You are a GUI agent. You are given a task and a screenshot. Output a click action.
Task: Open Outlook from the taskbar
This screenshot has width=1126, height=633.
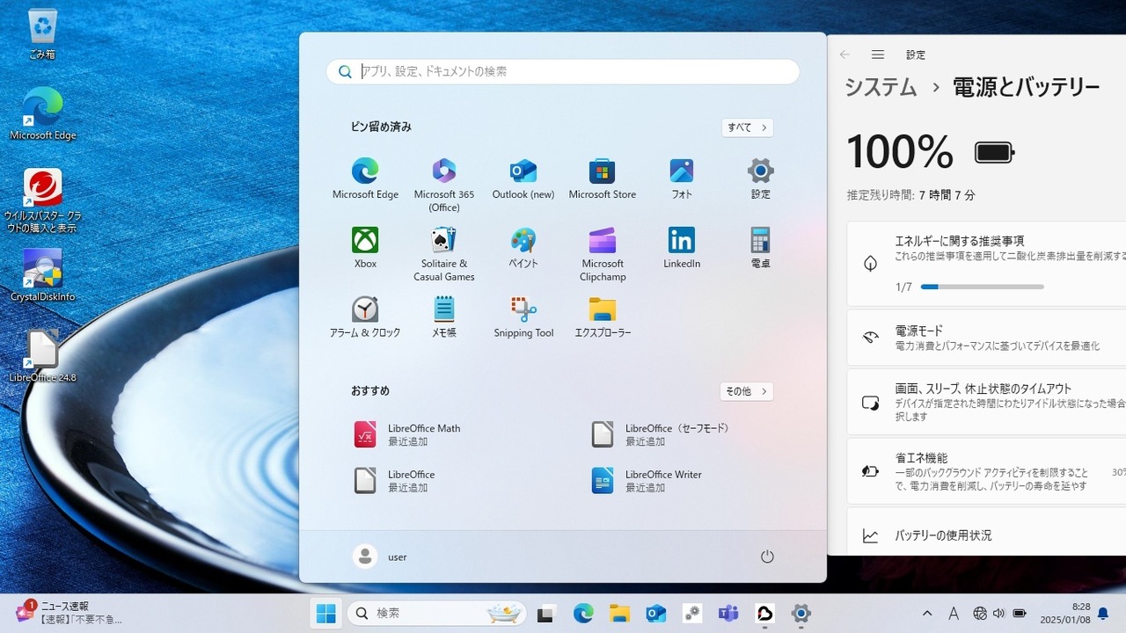click(655, 614)
